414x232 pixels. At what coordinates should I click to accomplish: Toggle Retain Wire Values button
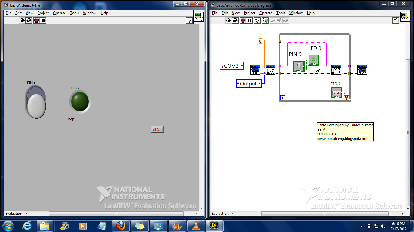(x=265, y=20)
